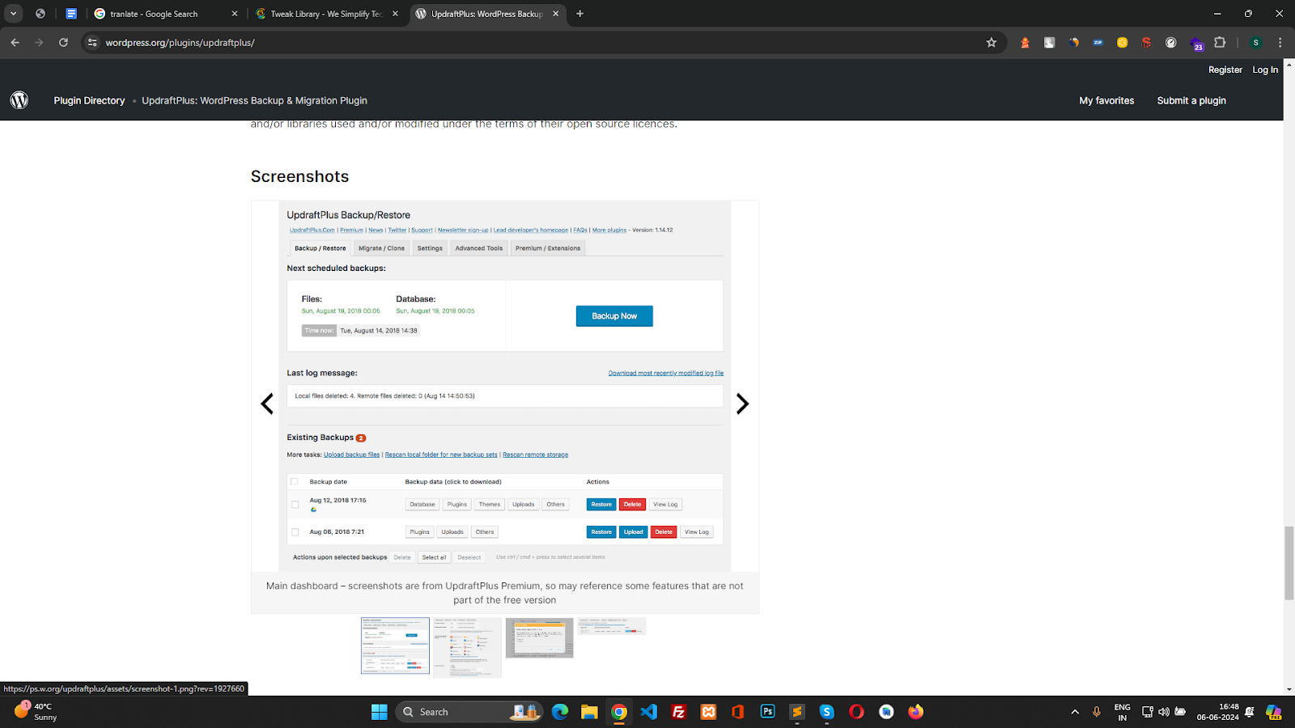Image resolution: width=1295 pixels, height=728 pixels.
Task: Select the third screenshot thumbnail
Action: (x=539, y=638)
